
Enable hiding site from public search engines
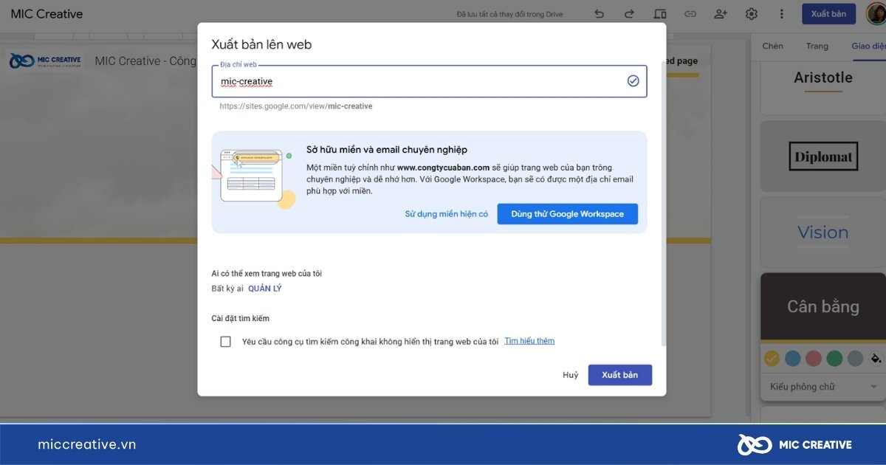point(226,342)
